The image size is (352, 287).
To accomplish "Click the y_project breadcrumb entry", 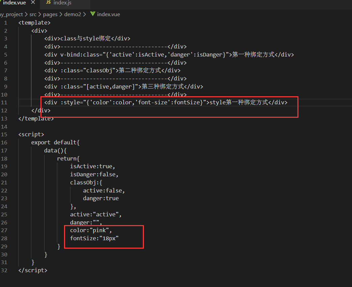I will 11,14.
